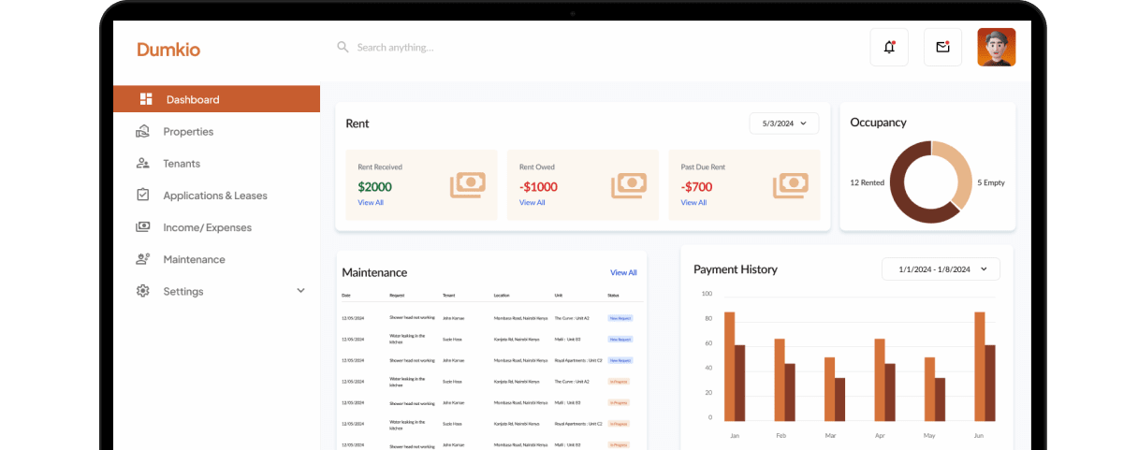Click the notification bell icon

click(888, 48)
